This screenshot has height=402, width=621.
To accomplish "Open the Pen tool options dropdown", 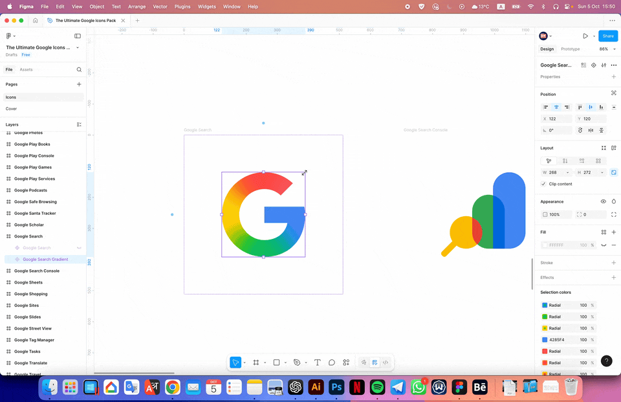I will [x=306, y=363].
